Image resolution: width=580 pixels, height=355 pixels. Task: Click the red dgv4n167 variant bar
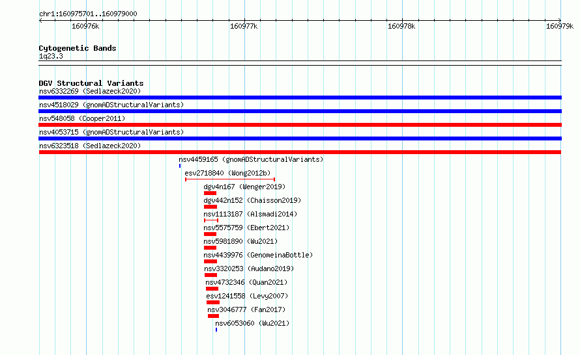210,193
